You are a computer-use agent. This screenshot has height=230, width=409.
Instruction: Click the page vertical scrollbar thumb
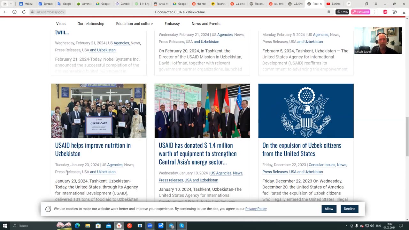point(407,136)
